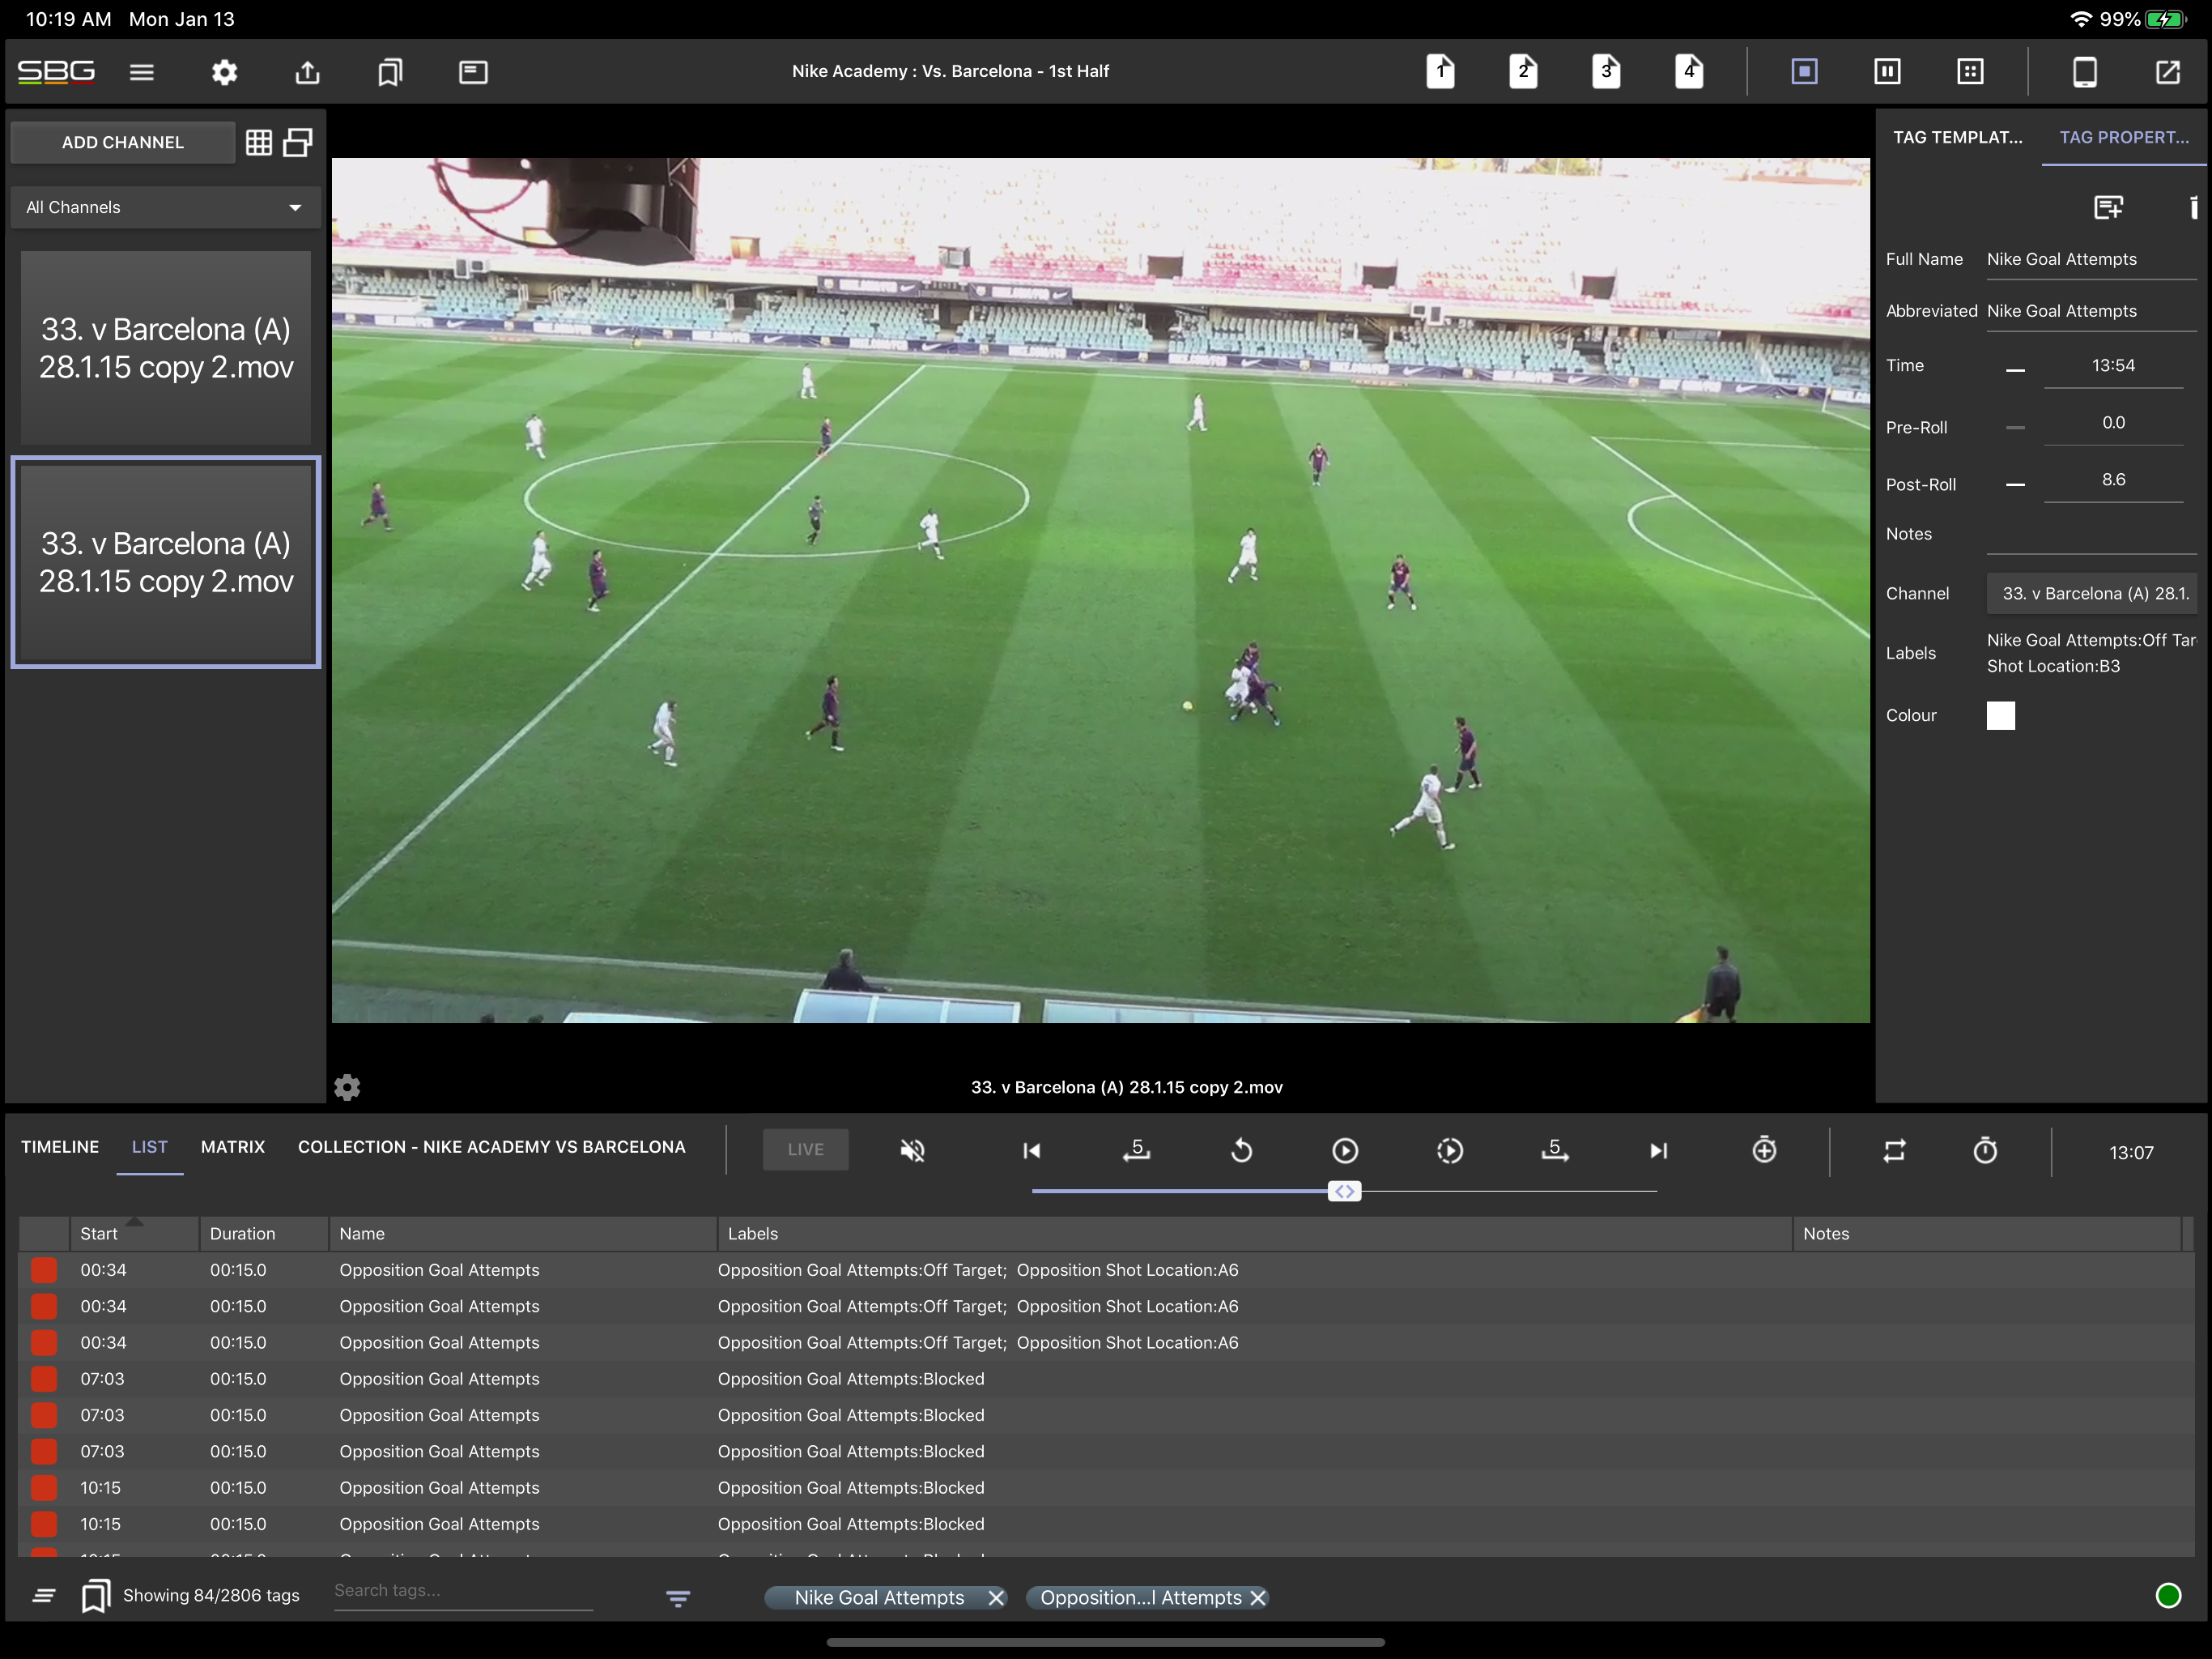
Task: Select page preset 2
Action: 1523,71
